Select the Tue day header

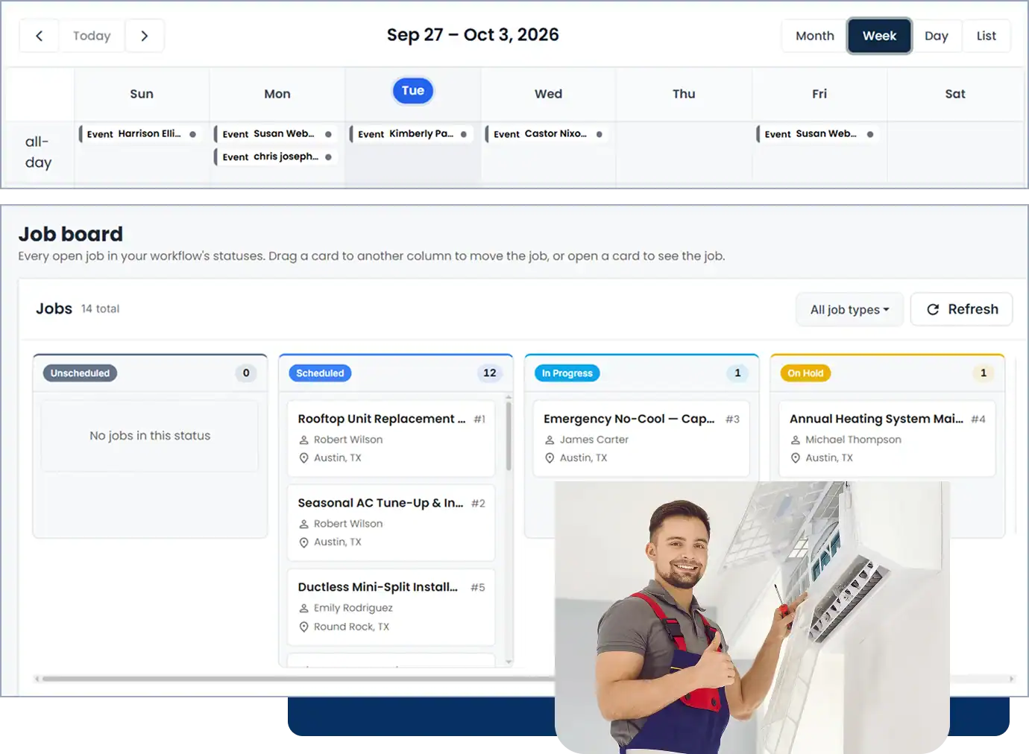413,91
